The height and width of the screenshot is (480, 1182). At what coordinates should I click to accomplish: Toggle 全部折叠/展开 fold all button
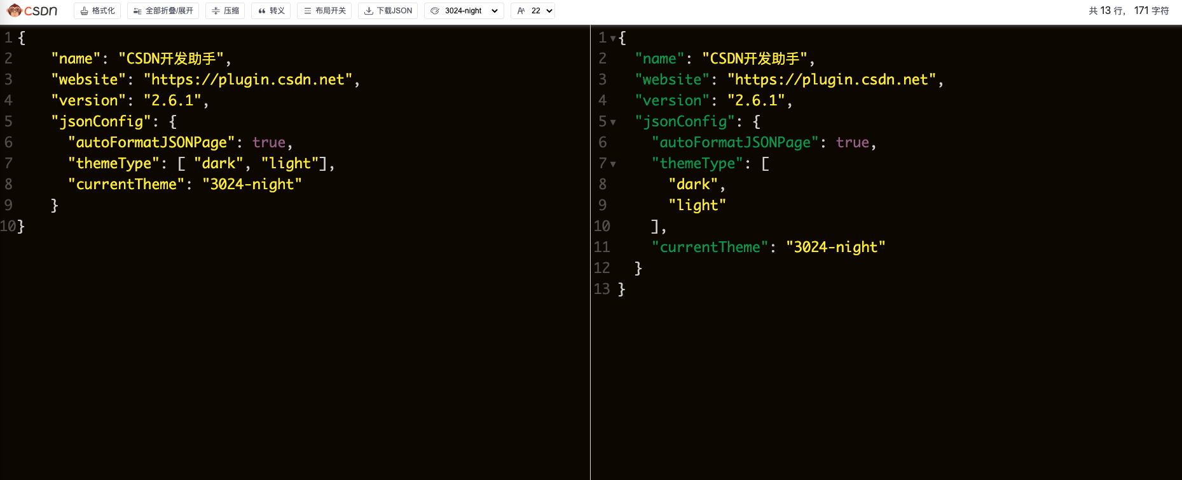point(163,11)
